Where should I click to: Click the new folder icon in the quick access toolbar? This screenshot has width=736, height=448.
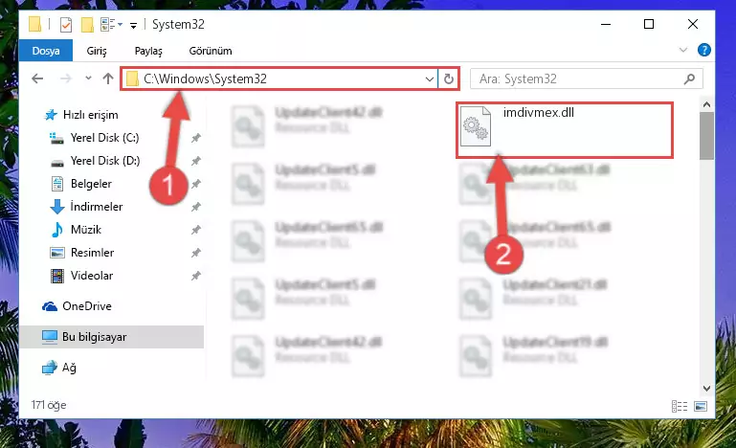(x=87, y=25)
